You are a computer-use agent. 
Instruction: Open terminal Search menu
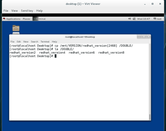click(x=35, y=42)
